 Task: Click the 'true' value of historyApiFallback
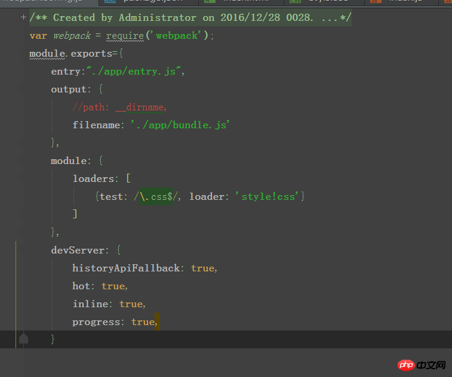coord(202,268)
